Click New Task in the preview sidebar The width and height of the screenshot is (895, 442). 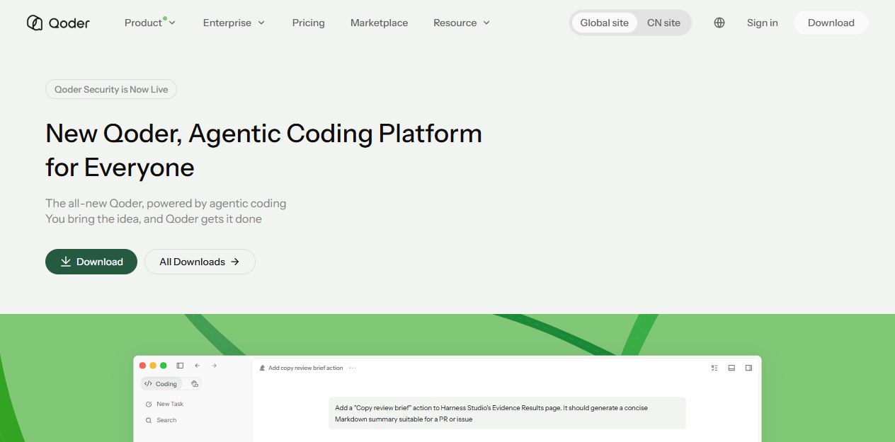(164, 404)
